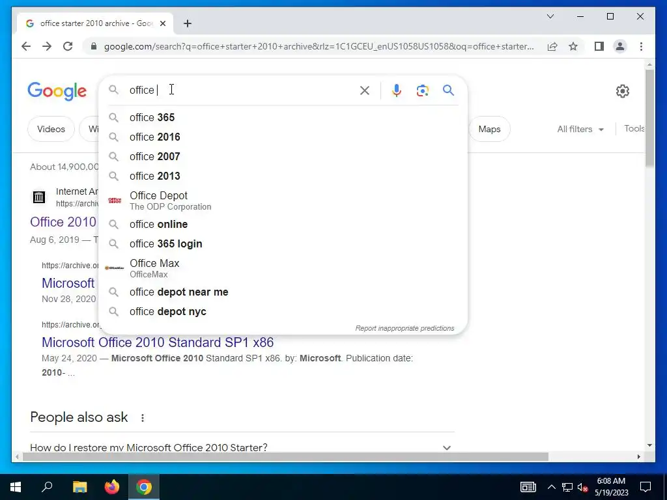Bookmark this page with the star
The image size is (667, 500).
pos(573,46)
